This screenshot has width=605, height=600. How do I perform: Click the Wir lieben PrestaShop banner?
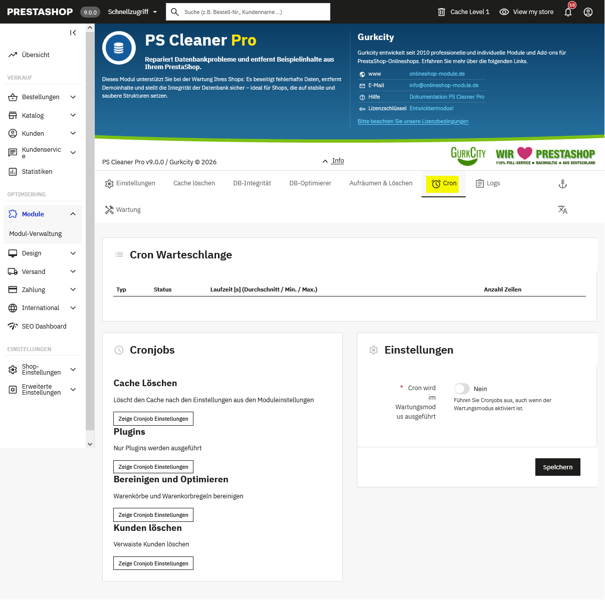pos(545,156)
